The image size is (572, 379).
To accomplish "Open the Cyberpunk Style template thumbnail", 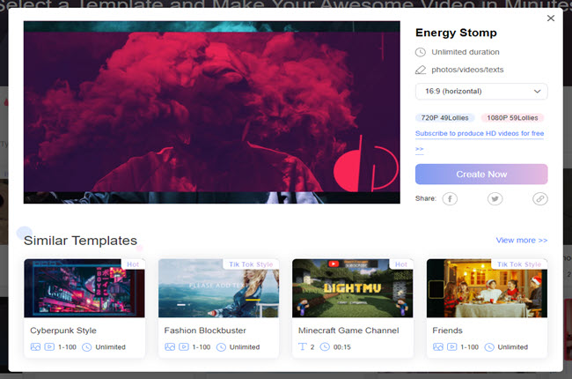I will pos(84,288).
